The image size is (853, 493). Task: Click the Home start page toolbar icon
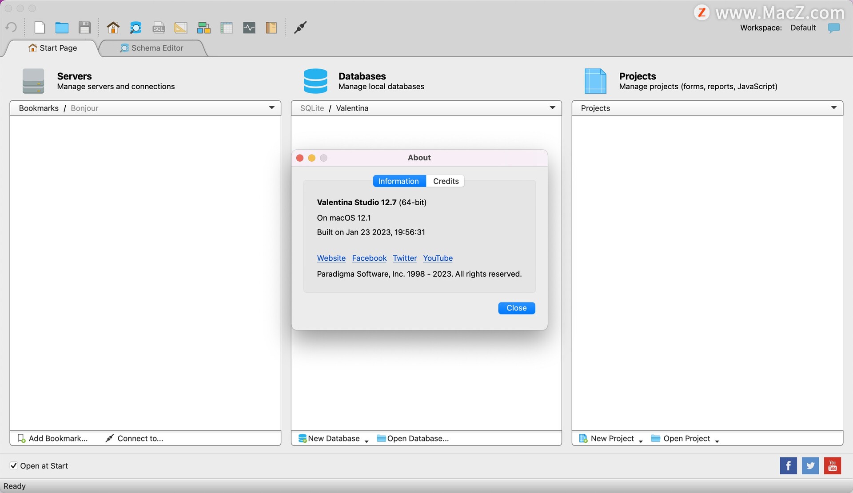113,28
